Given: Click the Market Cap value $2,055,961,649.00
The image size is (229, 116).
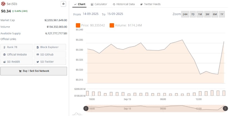Looking at the screenshot, I should coord(56,20).
